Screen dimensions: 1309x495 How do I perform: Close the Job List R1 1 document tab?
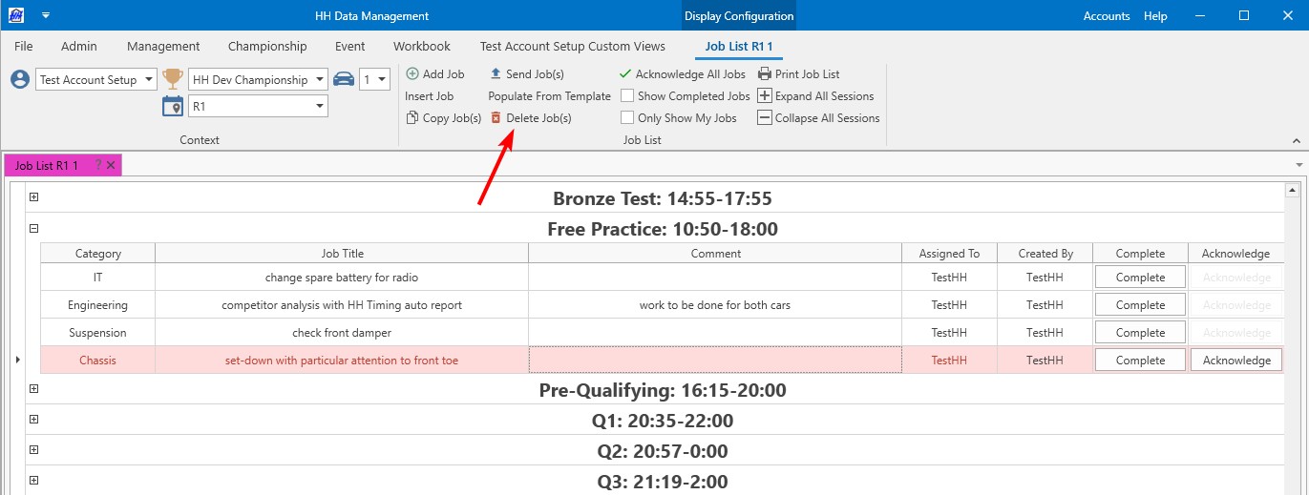111,165
